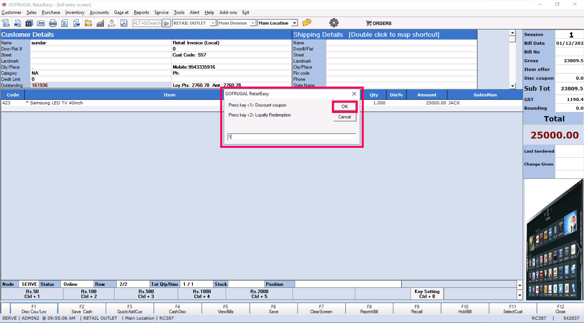Screen dimensions: 584x323
Task: Click the printer icon in toolbar
Action: click(x=53, y=23)
